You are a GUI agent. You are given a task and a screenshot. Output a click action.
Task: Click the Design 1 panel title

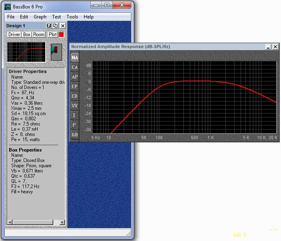pos(16,26)
